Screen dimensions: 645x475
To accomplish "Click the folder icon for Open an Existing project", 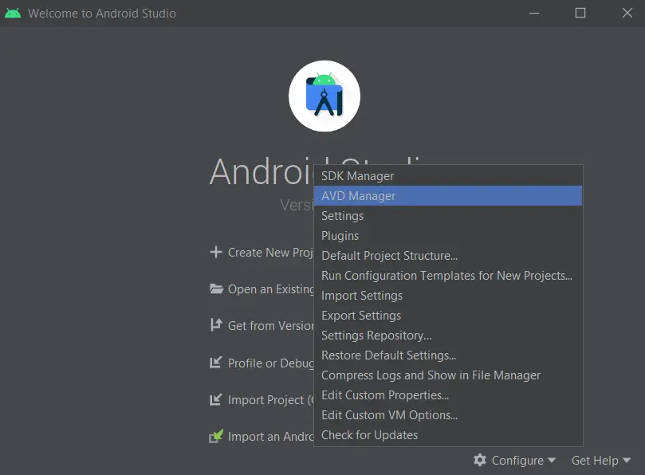I will (x=216, y=289).
